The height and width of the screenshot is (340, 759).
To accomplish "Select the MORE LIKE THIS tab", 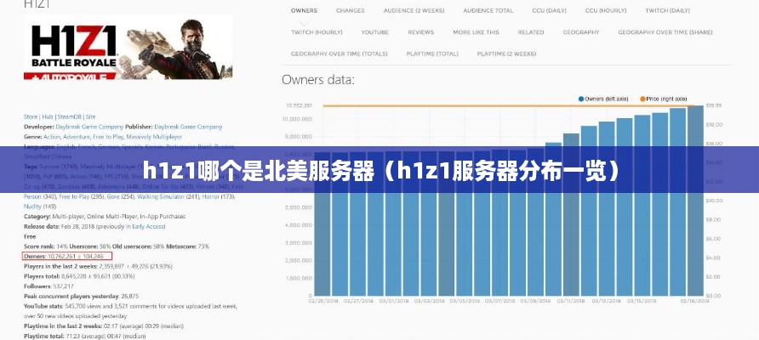I will click(x=476, y=32).
